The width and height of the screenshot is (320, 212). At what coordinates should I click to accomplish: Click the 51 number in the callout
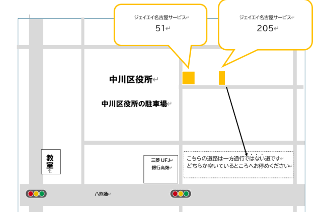(160, 28)
